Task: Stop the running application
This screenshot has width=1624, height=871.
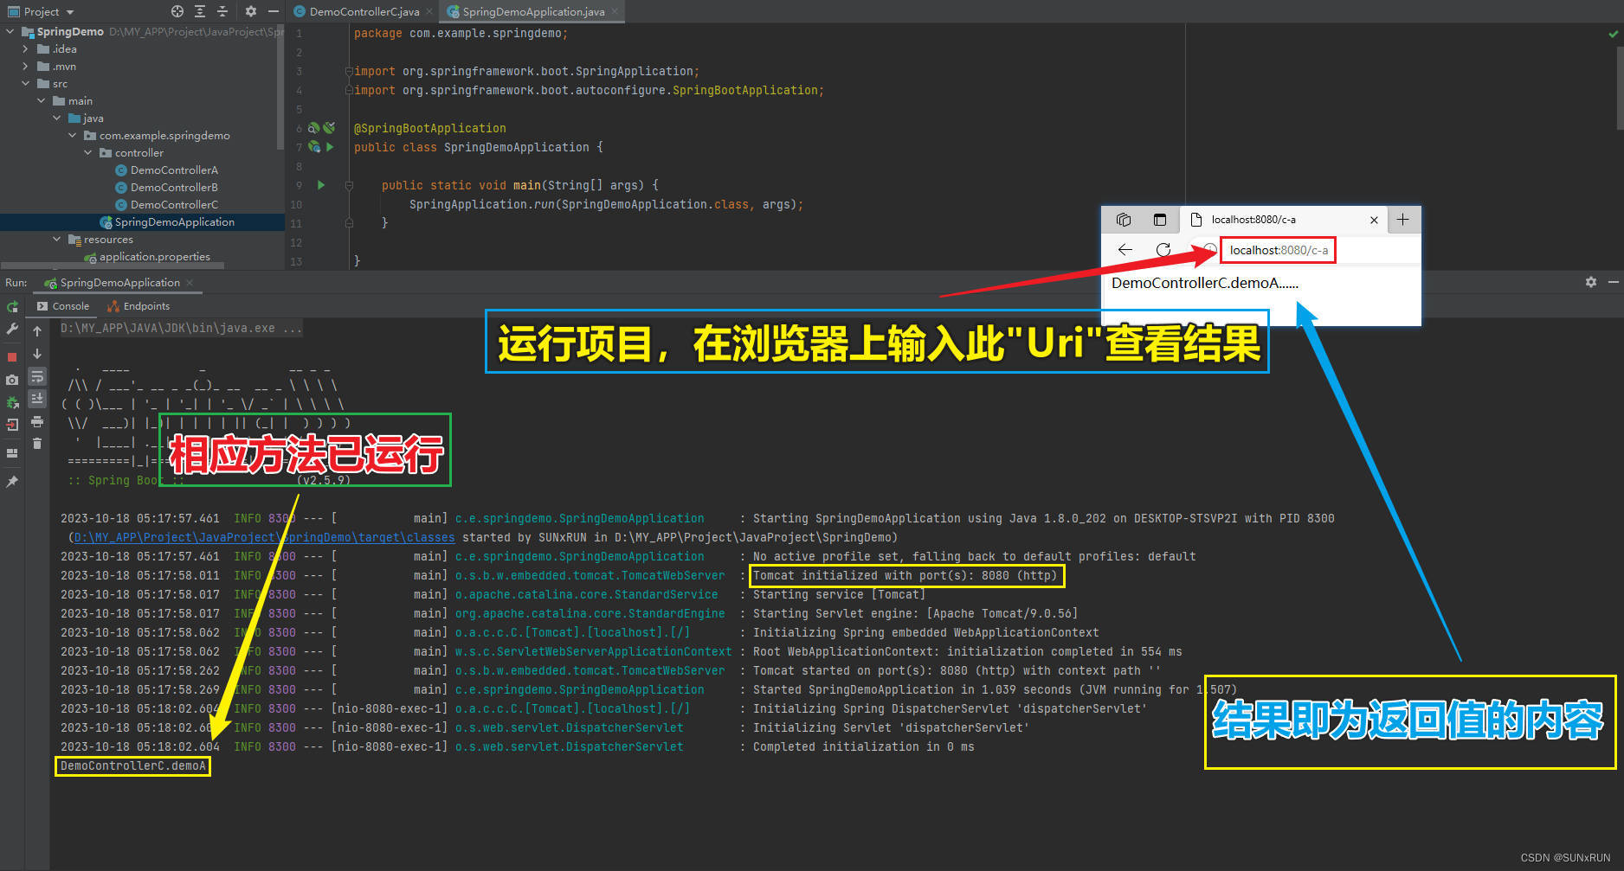Action: [x=12, y=356]
